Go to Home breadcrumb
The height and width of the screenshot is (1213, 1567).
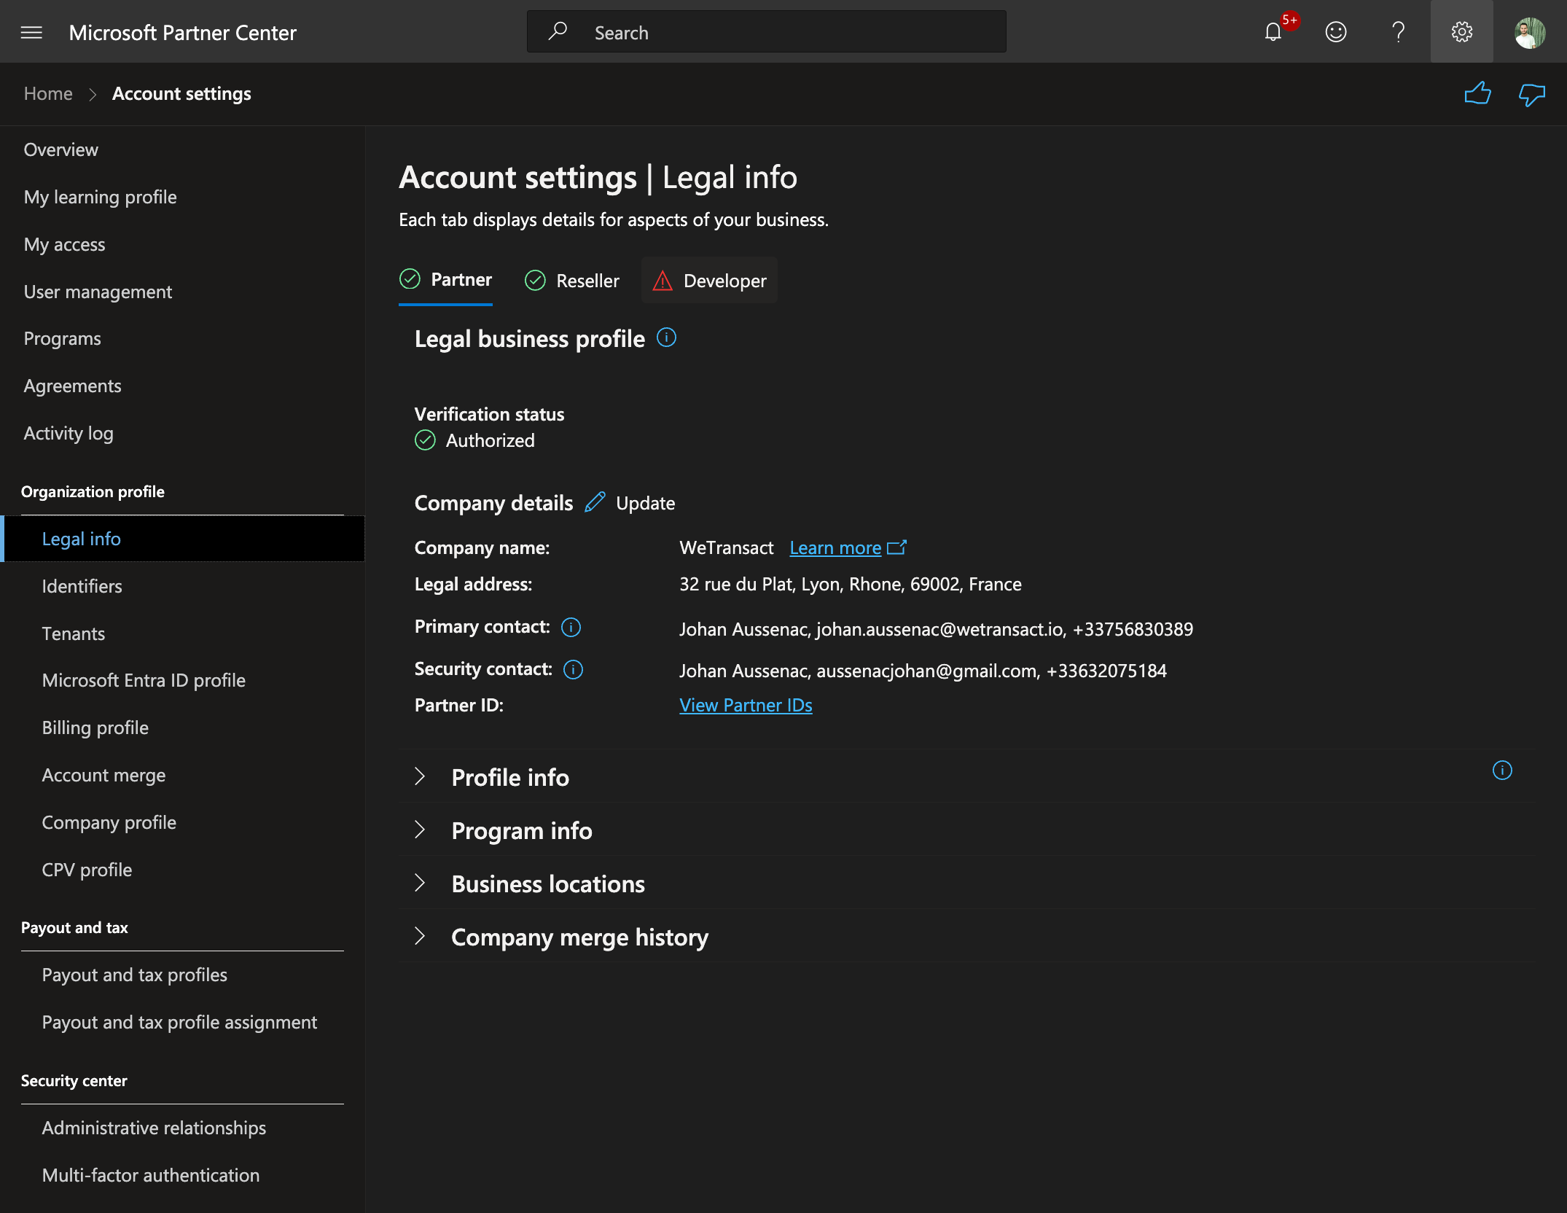click(48, 93)
